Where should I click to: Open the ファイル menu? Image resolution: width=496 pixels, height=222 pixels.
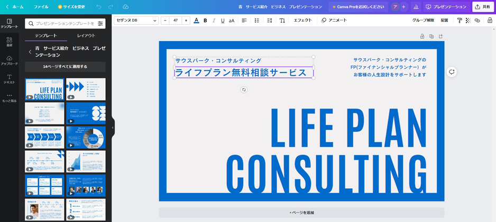click(41, 7)
